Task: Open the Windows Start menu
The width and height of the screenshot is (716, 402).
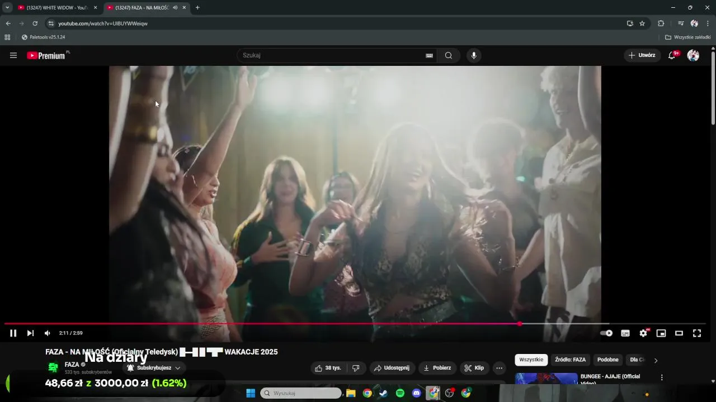Action: pyautogui.click(x=251, y=393)
